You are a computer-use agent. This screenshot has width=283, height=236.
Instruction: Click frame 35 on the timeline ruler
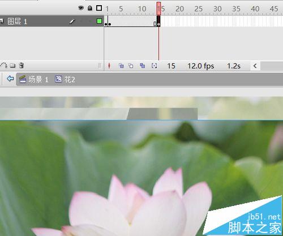(236, 9)
